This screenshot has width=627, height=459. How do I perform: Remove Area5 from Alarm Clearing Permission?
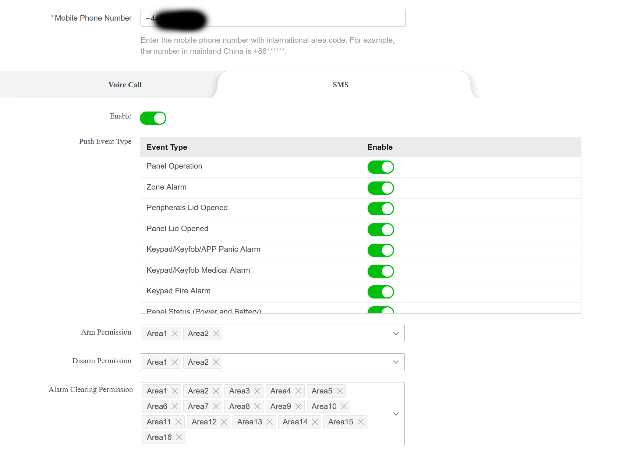(x=340, y=391)
